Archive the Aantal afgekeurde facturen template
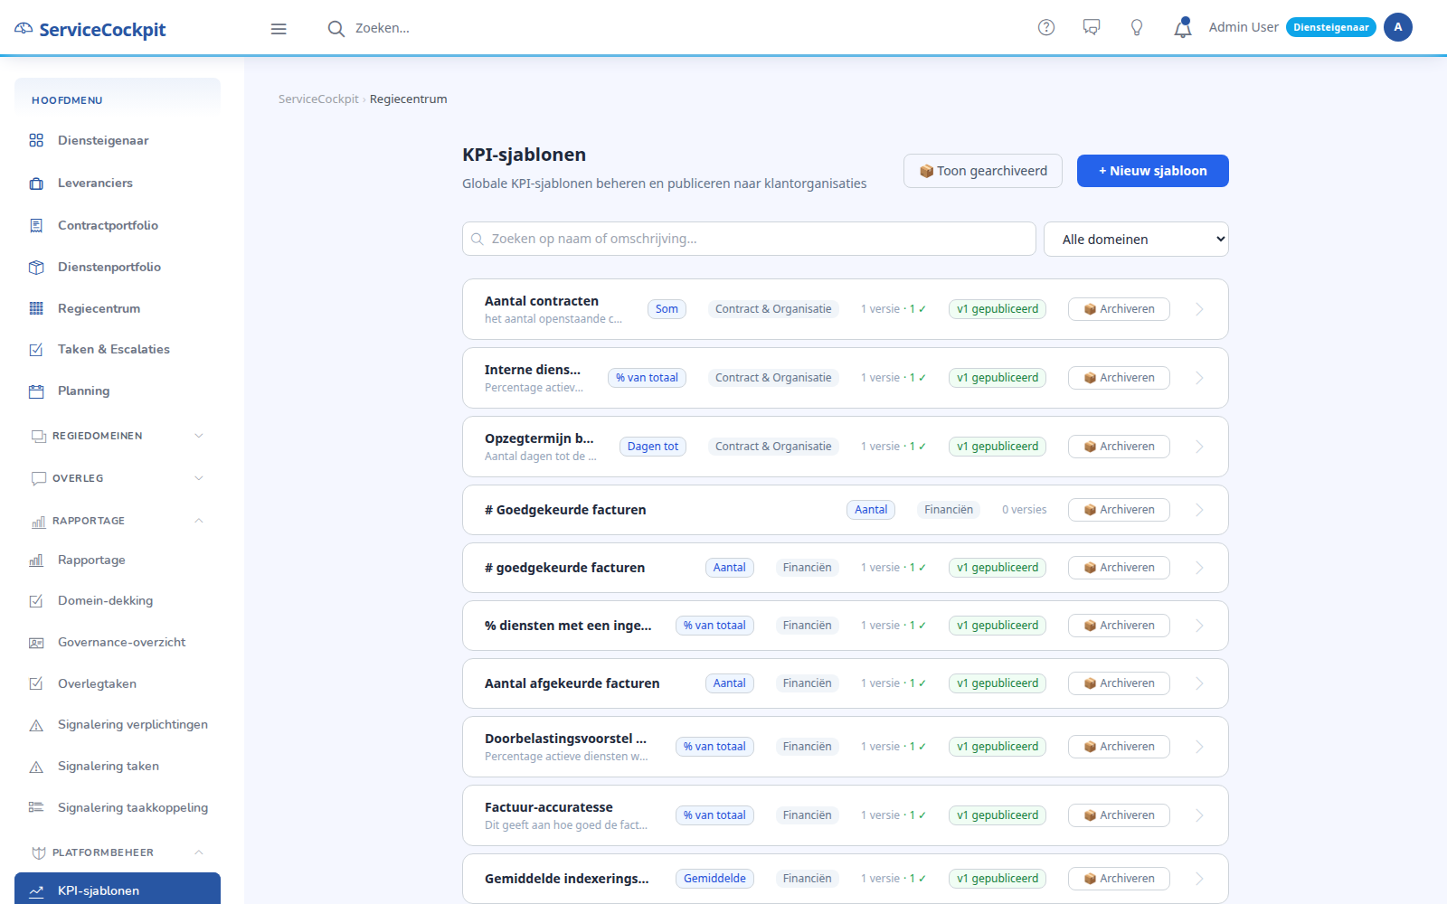The height and width of the screenshot is (904, 1447). (1119, 683)
